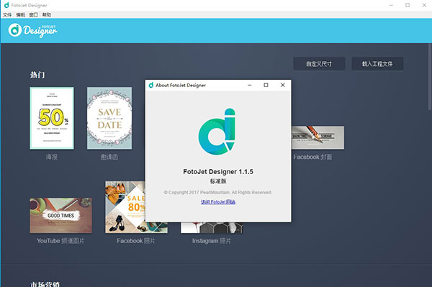
Task: Click the FotoJet Designer header logo
Action: point(32,30)
